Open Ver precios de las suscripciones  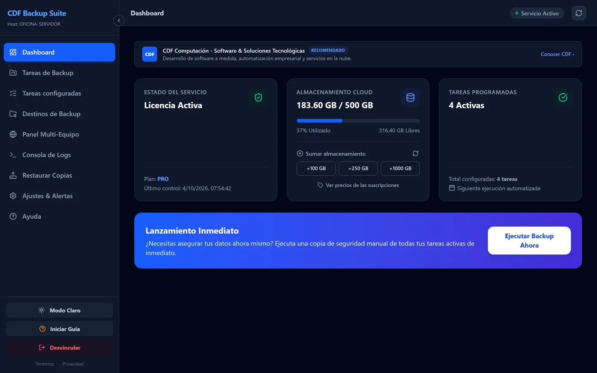(x=358, y=185)
